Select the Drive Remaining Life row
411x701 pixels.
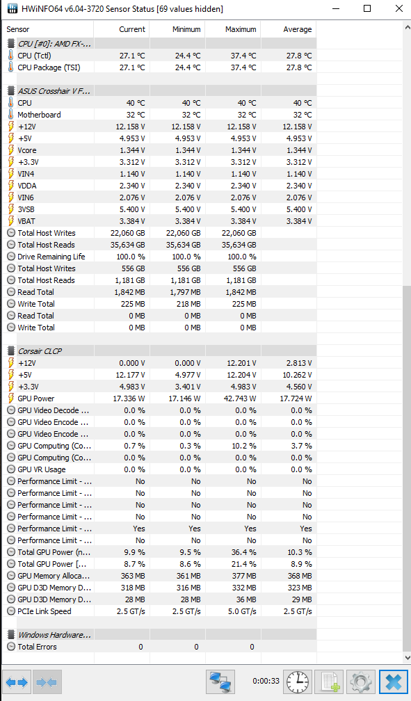coord(161,257)
